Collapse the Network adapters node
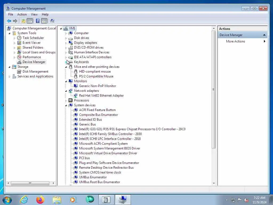The image size is (273, 205). 66,91
